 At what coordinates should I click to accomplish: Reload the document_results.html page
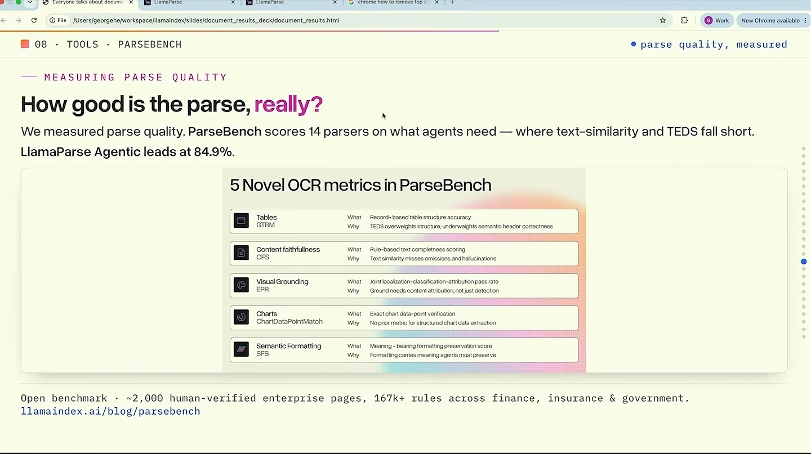[x=34, y=20]
